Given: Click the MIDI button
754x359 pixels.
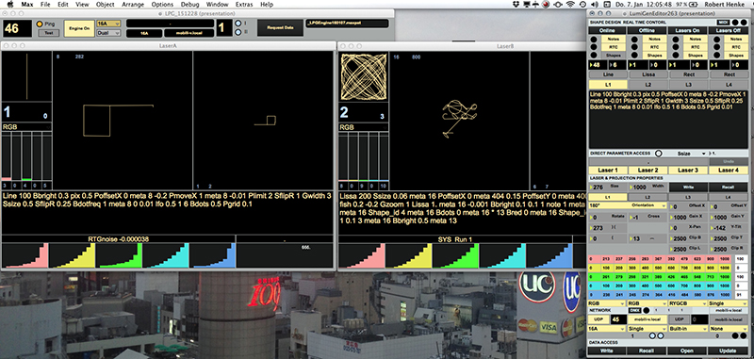Looking at the screenshot, I should (723, 22).
